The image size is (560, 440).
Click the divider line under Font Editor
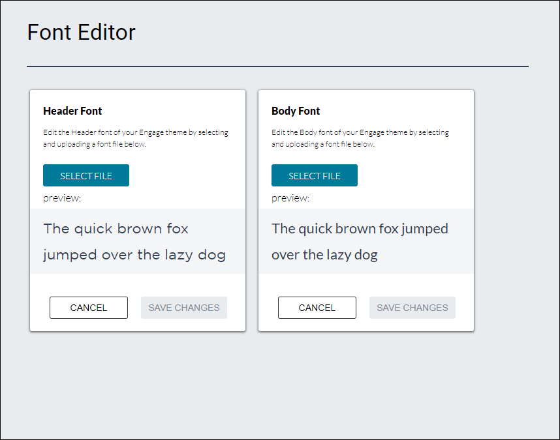(x=277, y=66)
